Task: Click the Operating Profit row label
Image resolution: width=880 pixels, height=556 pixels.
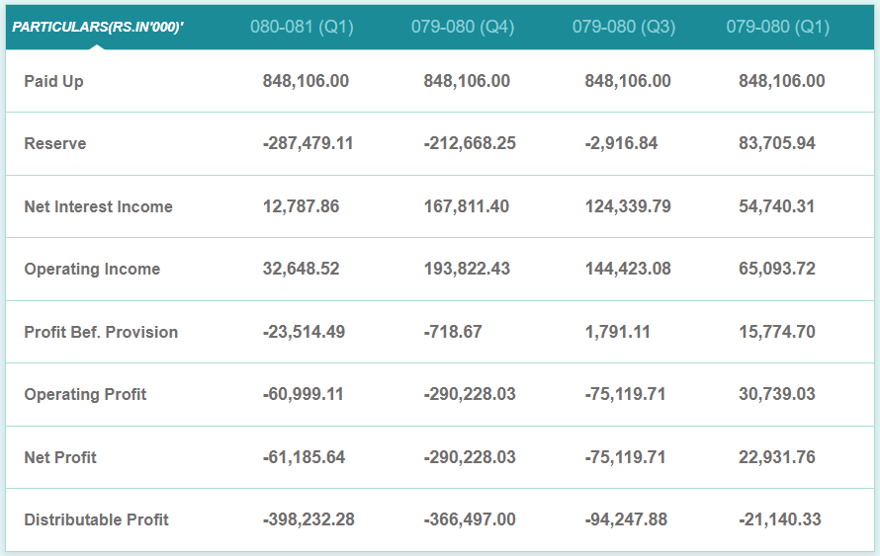Action: pyautogui.click(x=85, y=394)
